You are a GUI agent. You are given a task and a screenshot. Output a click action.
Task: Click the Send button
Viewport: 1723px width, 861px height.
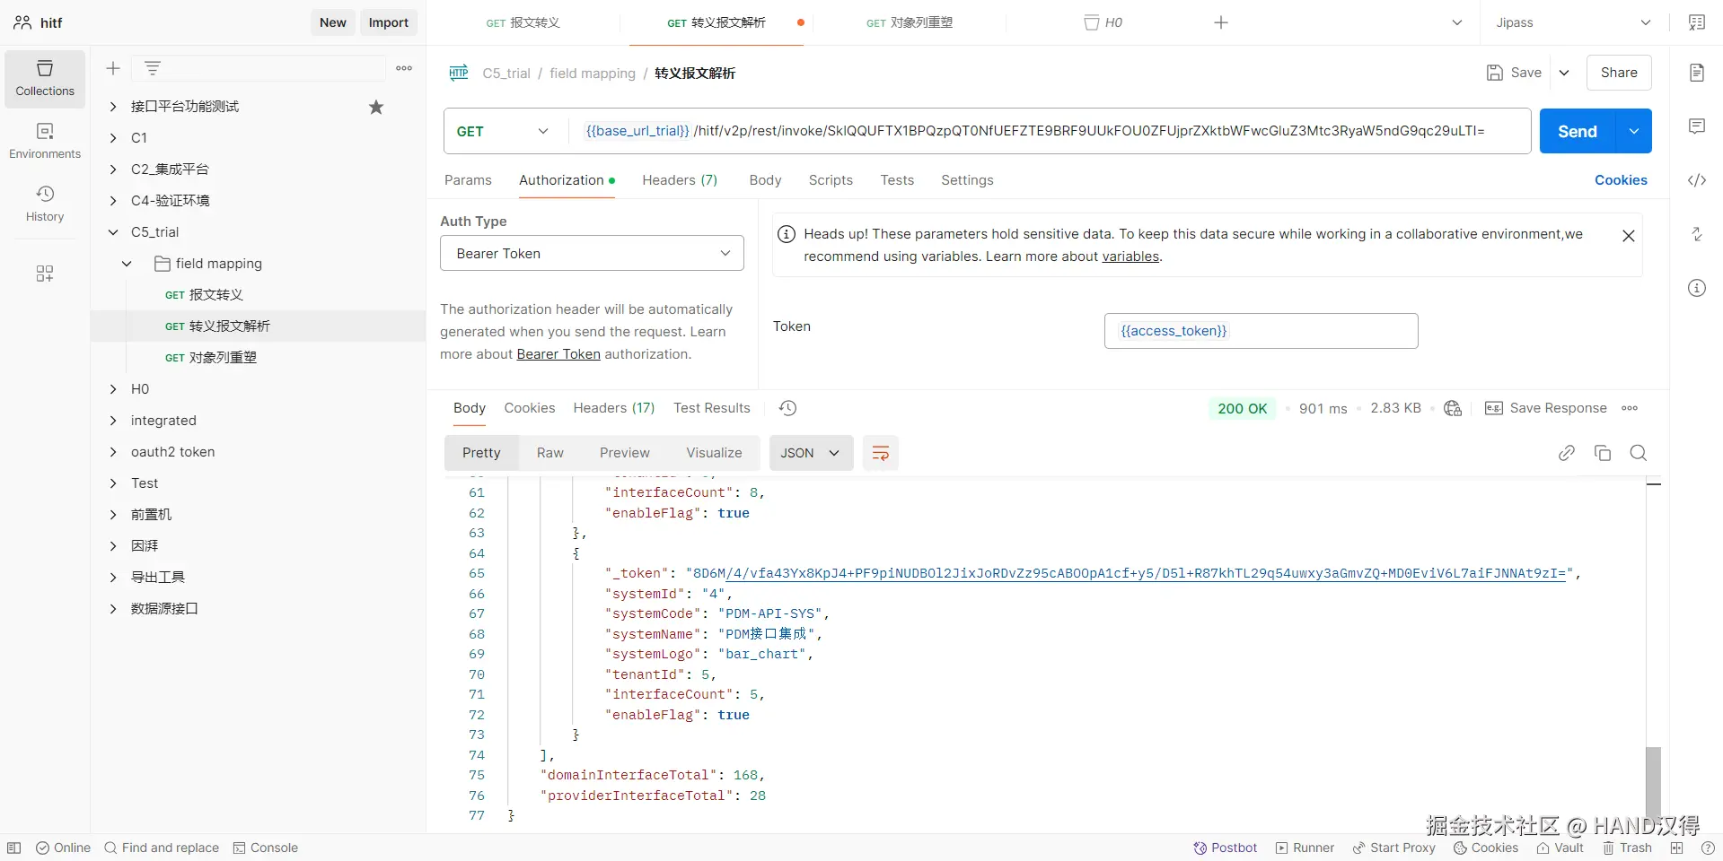[x=1577, y=131]
